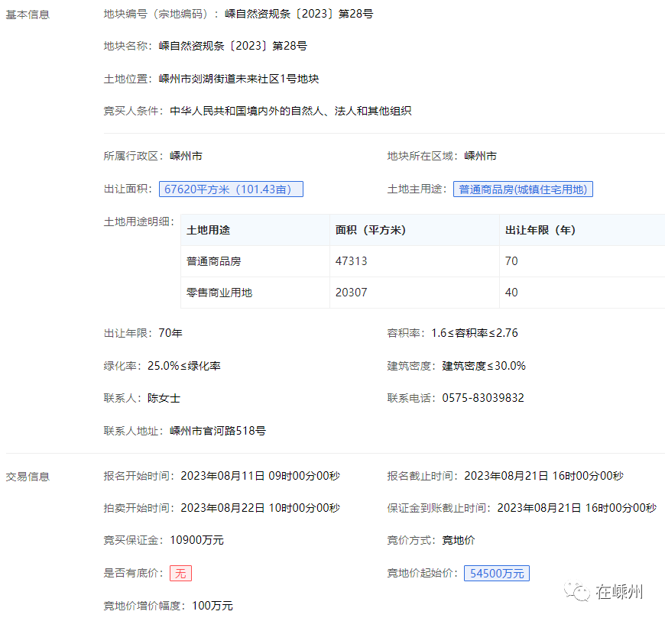Click the plot ratio value 1.6≤容积率≤2.76

click(x=475, y=333)
